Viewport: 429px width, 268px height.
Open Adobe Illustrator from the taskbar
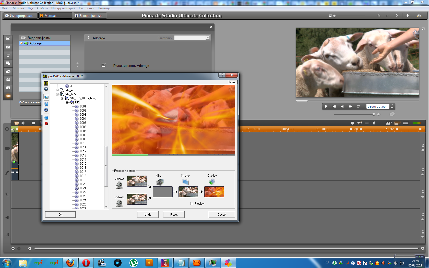[x=149, y=263]
